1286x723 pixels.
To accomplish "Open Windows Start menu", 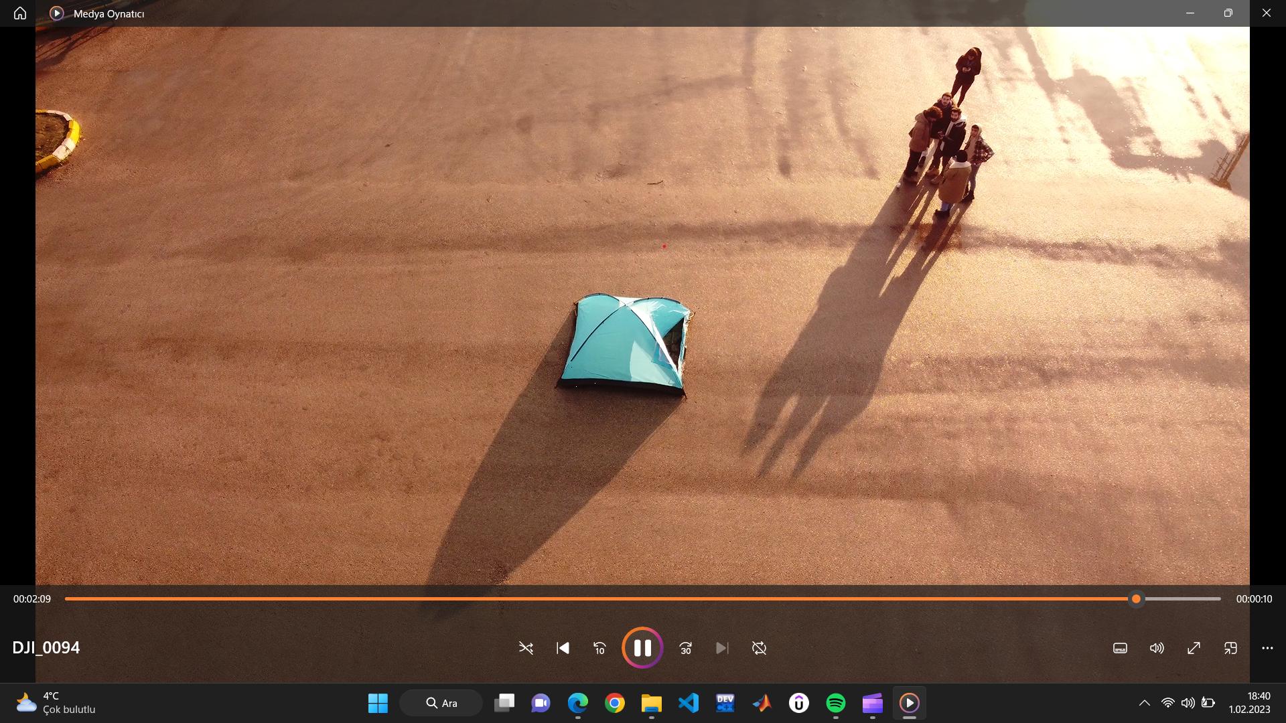I will (x=378, y=703).
